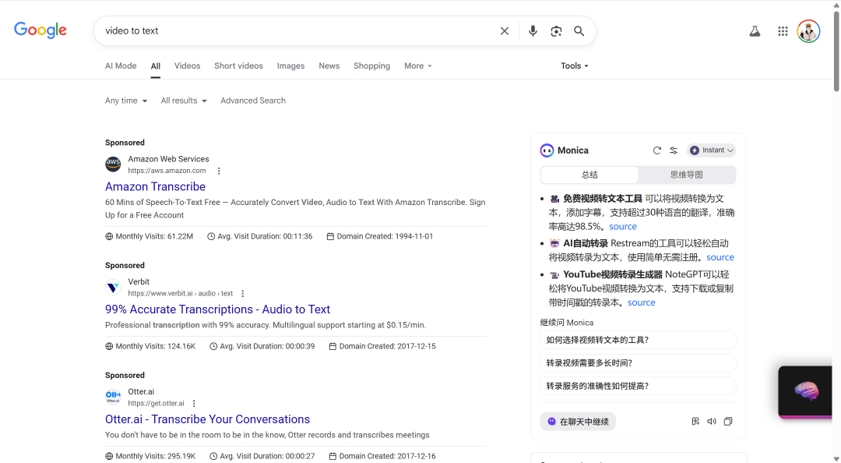The image size is (841, 463).
Task: Refresh the Monica summary
Action: (656, 150)
